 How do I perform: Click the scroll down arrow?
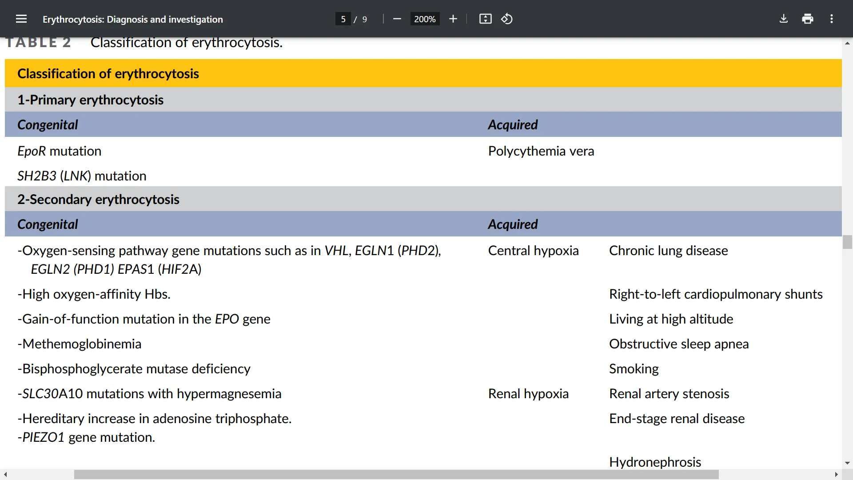tap(847, 463)
